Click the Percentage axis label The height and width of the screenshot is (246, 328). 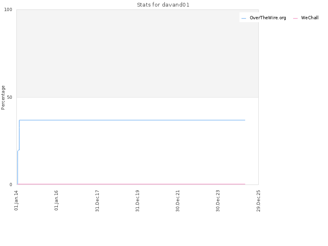[3, 98]
